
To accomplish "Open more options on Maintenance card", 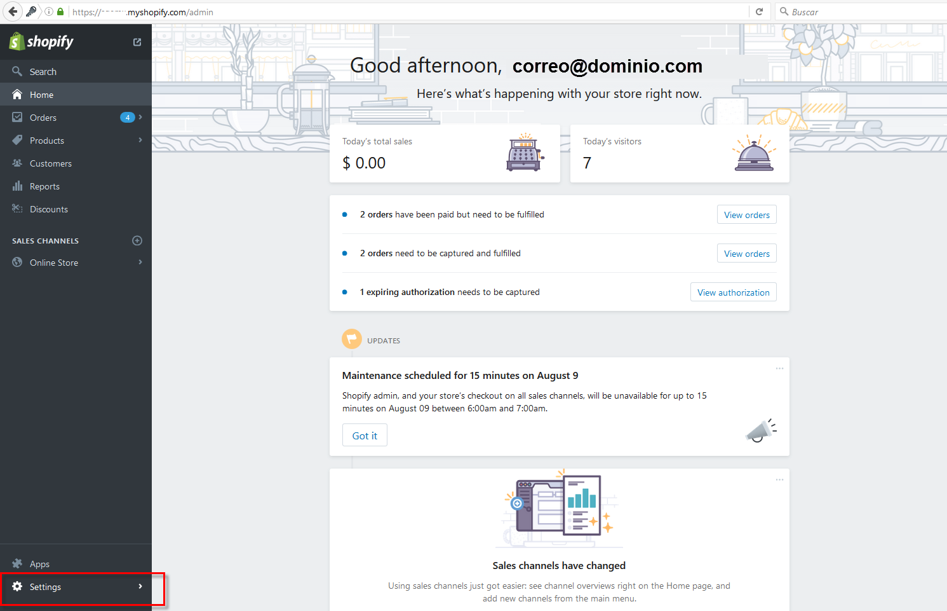I will [x=779, y=369].
